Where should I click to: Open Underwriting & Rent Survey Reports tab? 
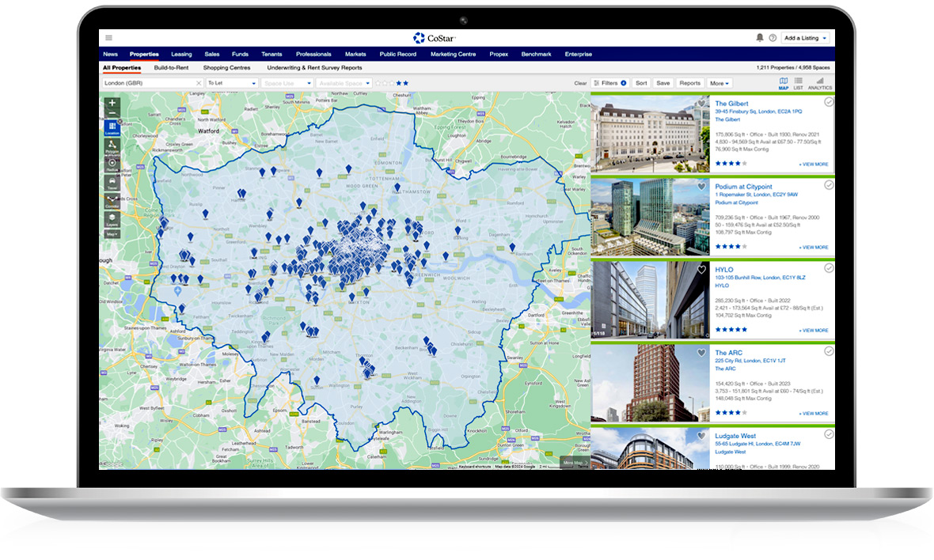pos(314,68)
